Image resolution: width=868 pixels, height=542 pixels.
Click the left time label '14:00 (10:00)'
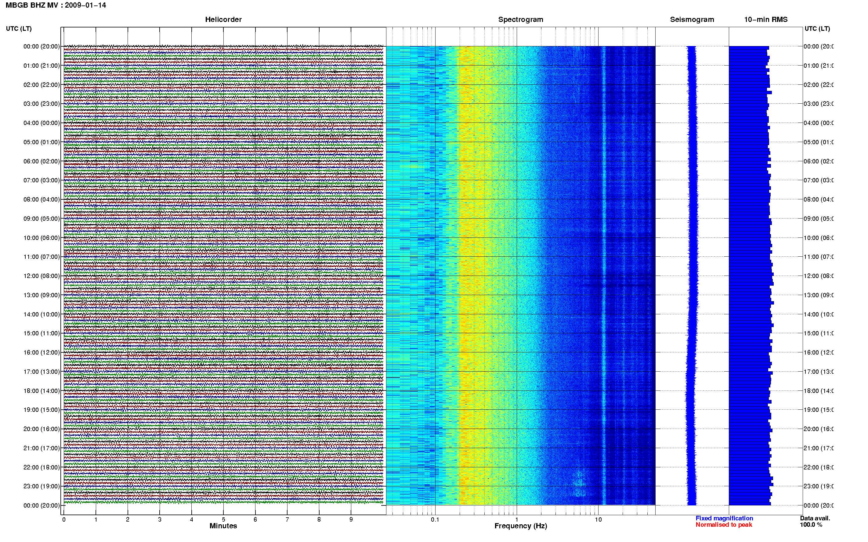point(42,314)
